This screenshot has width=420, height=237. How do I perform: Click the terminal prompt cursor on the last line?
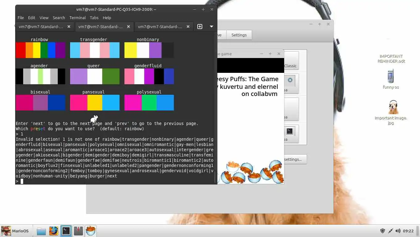tap(22, 181)
